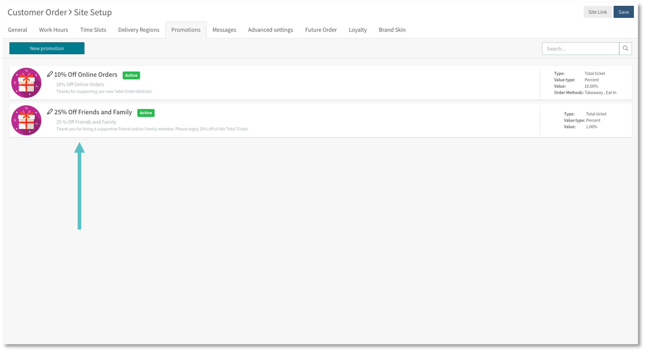Go to the Loyalty tab
This screenshot has width=646, height=352.
click(358, 30)
